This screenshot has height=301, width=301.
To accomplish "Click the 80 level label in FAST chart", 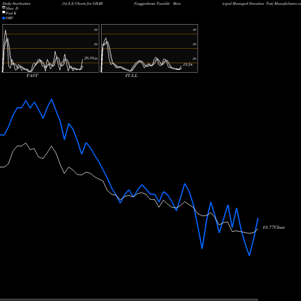I will 96,29.
